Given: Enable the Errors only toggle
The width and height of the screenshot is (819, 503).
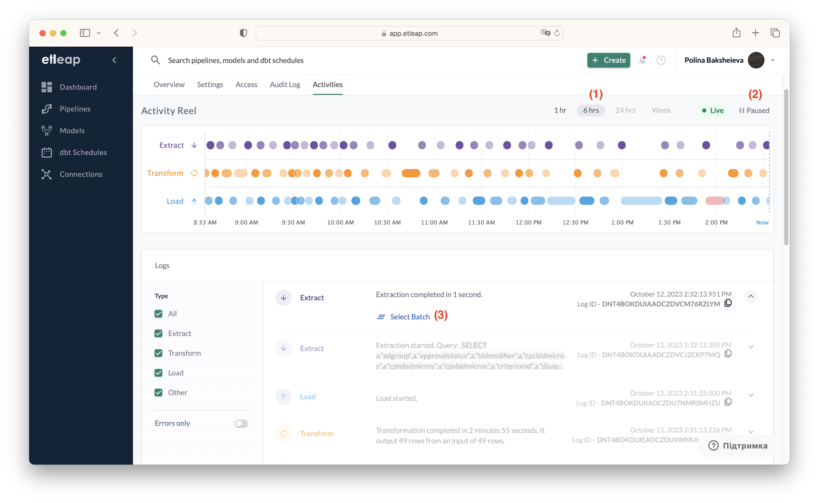Looking at the screenshot, I should click(241, 423).
